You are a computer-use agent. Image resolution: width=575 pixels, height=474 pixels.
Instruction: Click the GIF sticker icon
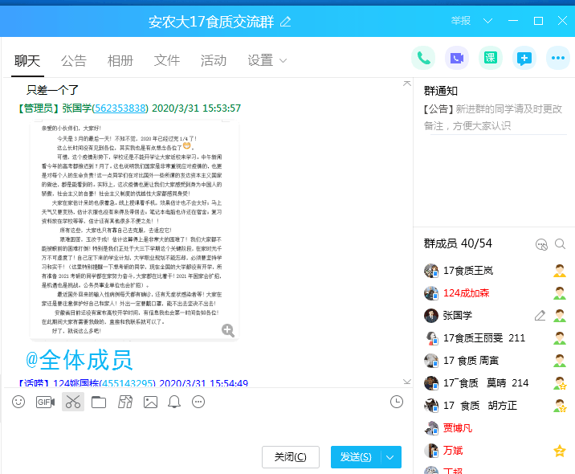45,402
